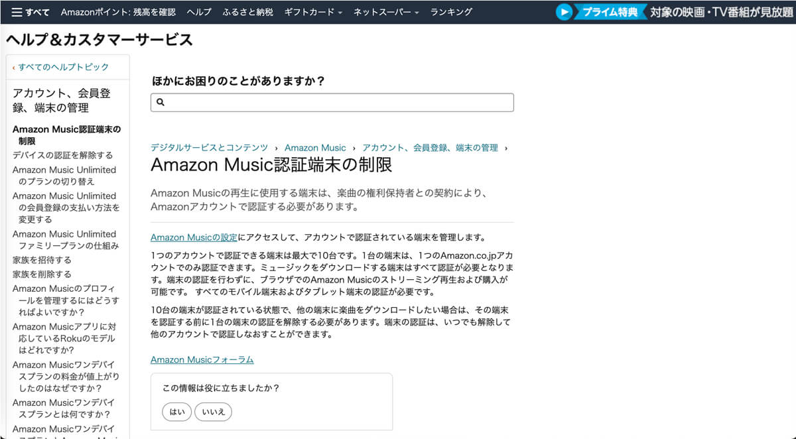This screenshot has height=439, width=796.
Task: Open the Amazon Musicフォーラム link
Action: [202, 359]
